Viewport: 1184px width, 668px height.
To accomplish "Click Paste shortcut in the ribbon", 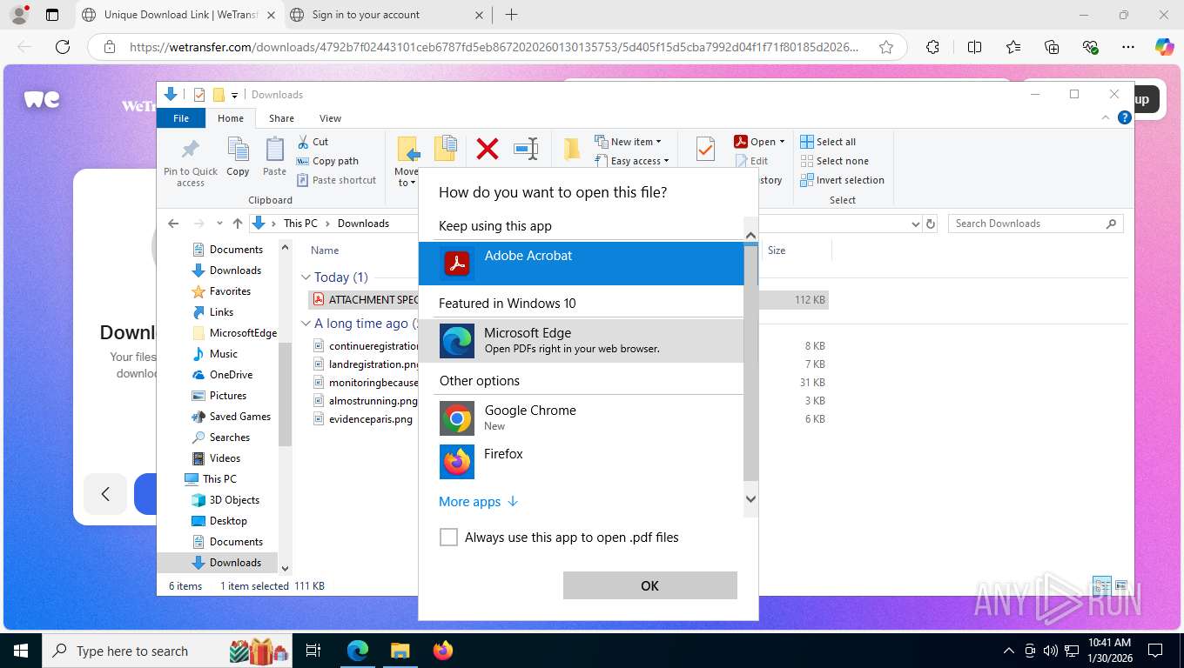I will 336,180.
